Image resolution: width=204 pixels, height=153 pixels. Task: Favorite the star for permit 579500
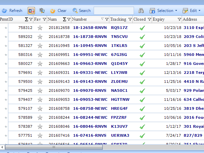click(x=40, y=81)
